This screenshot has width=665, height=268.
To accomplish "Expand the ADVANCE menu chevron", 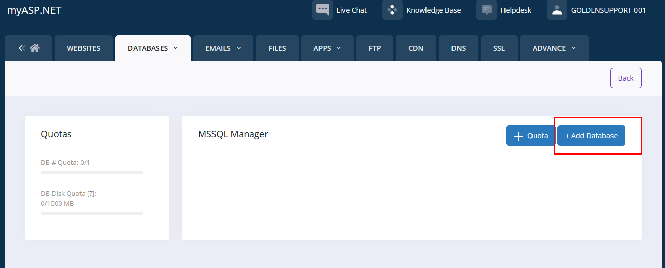I will (574, 48).
